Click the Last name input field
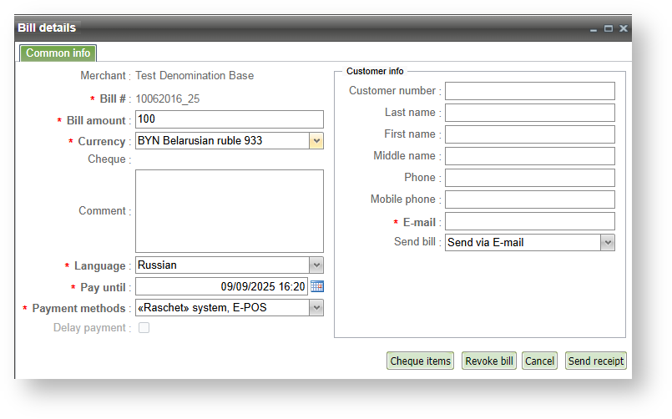 pyautogui.click(x=529, y=113)
